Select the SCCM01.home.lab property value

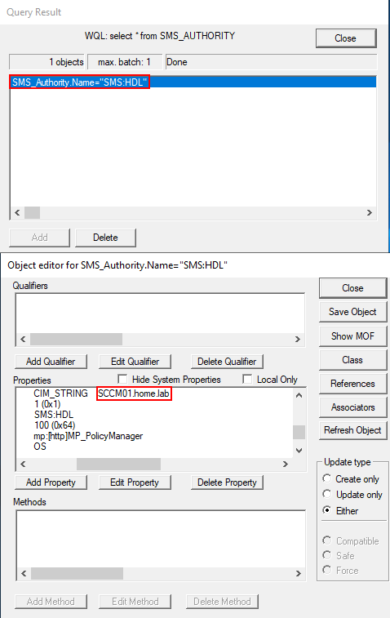[x=134, y=393]
